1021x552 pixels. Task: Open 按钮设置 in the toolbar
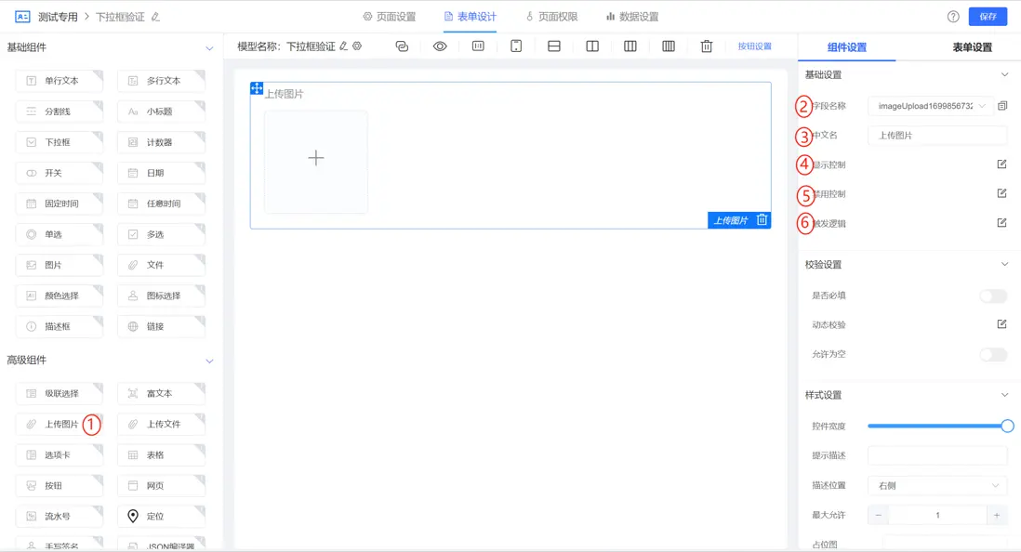pos(755,46)
